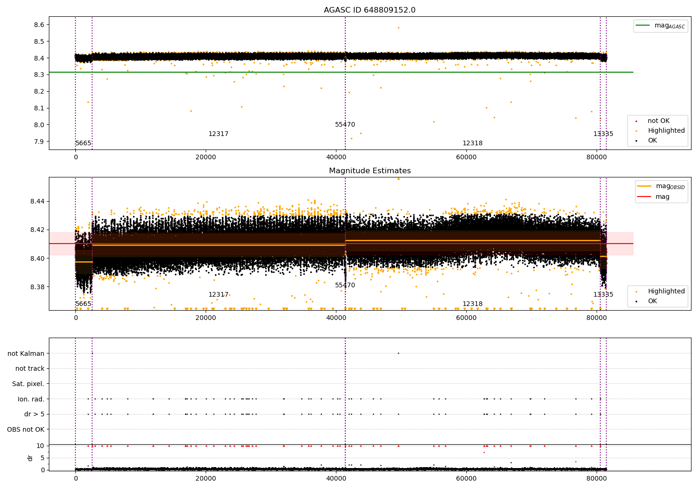Click obsid annotation 55470 in the top plot
The image size is (698, 489).
[x=345, y=125]
